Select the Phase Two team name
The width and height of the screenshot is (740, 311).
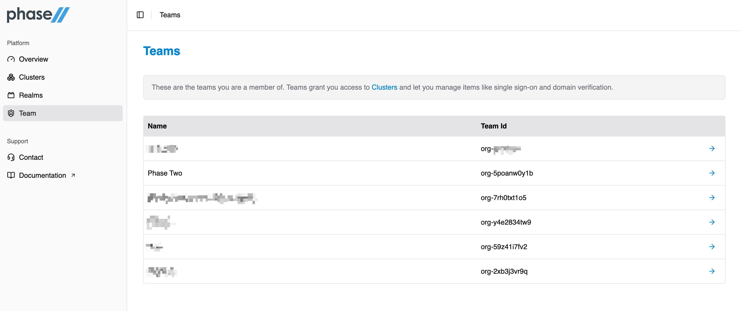coord(165,173)
